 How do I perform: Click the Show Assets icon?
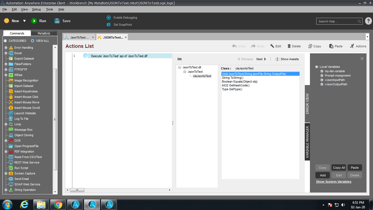tap(277, 59)
